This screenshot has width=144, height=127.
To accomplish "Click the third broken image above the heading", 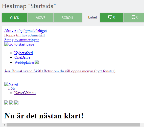I will tap(16, 102).
